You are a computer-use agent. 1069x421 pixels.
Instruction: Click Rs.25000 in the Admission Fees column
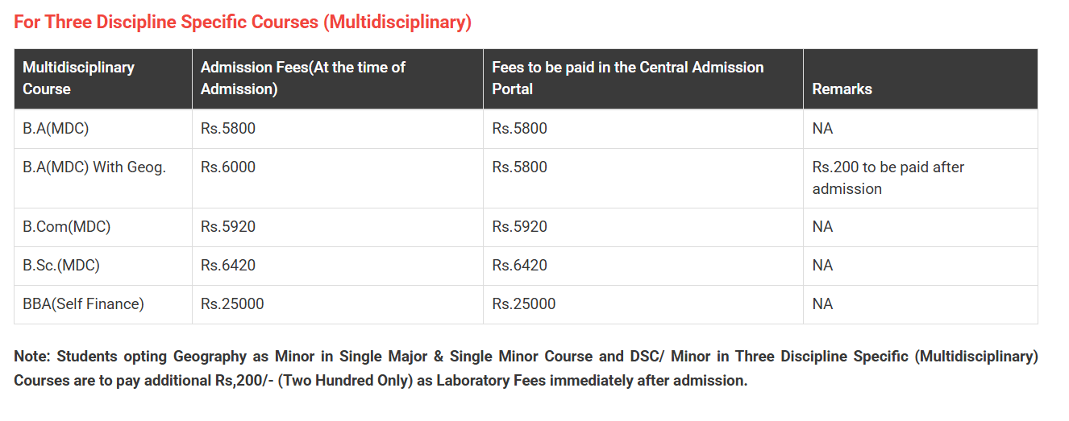pos(232,304)
